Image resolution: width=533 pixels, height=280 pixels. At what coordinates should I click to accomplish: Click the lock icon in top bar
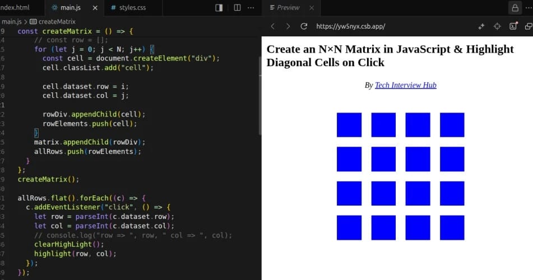(x=515, y=8)
